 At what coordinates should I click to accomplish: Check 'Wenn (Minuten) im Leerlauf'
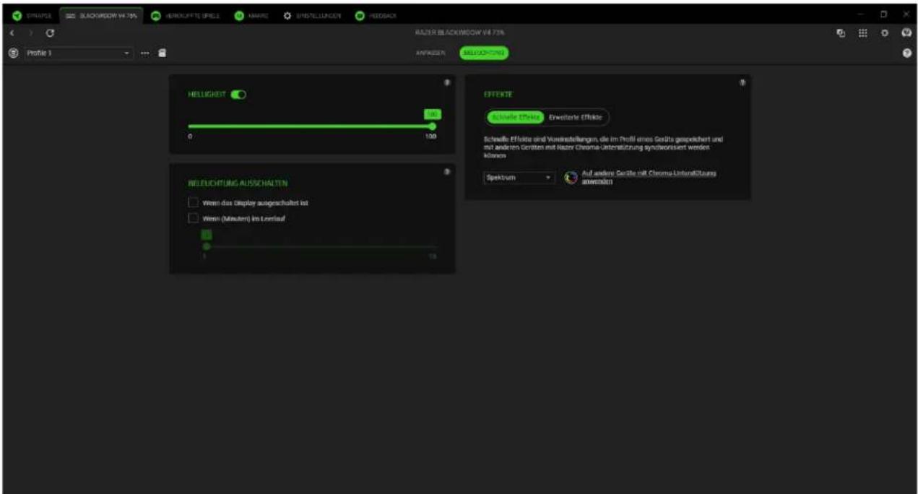[x=193, y=218]
